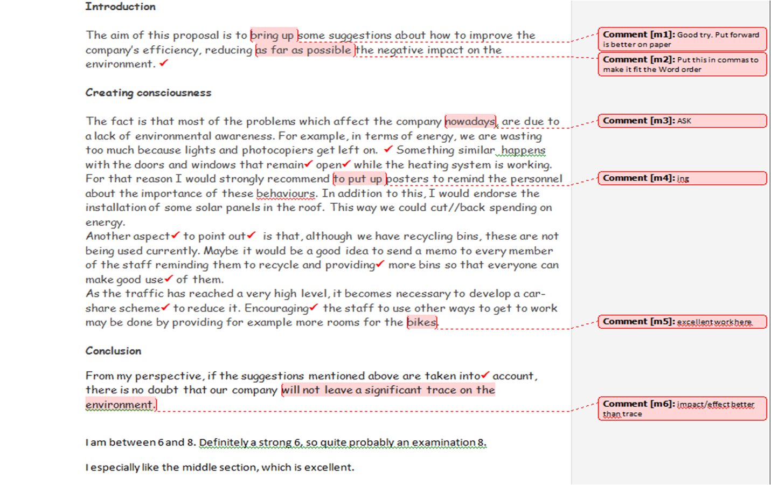
Task: Click the red tick after 'taken into'
Action: 485,375
